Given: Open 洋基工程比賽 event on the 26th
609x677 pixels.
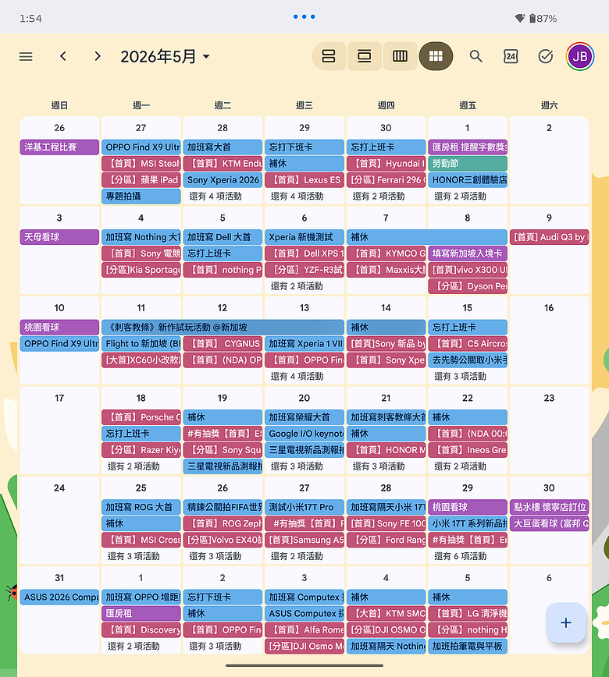Looking at the screenshot, I should click(x=59, y=147).
